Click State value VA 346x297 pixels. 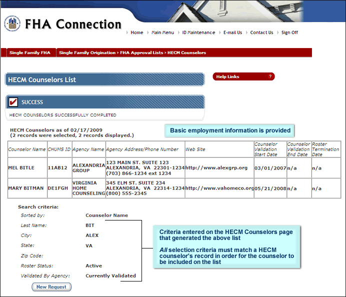click(89, 245)
